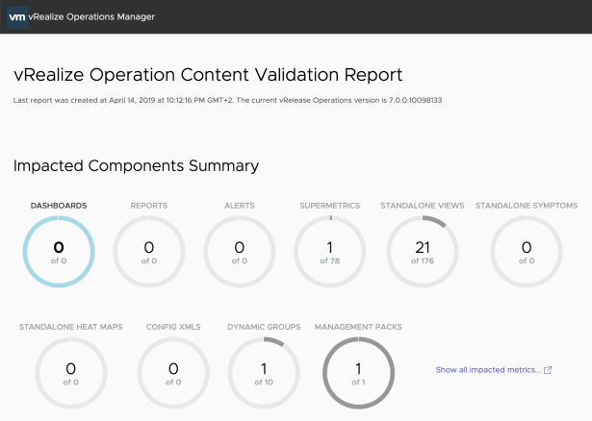The image size is (592, 421).
Task: Select the Standalone Heat Maps donut chart
Action: (71, 373)
